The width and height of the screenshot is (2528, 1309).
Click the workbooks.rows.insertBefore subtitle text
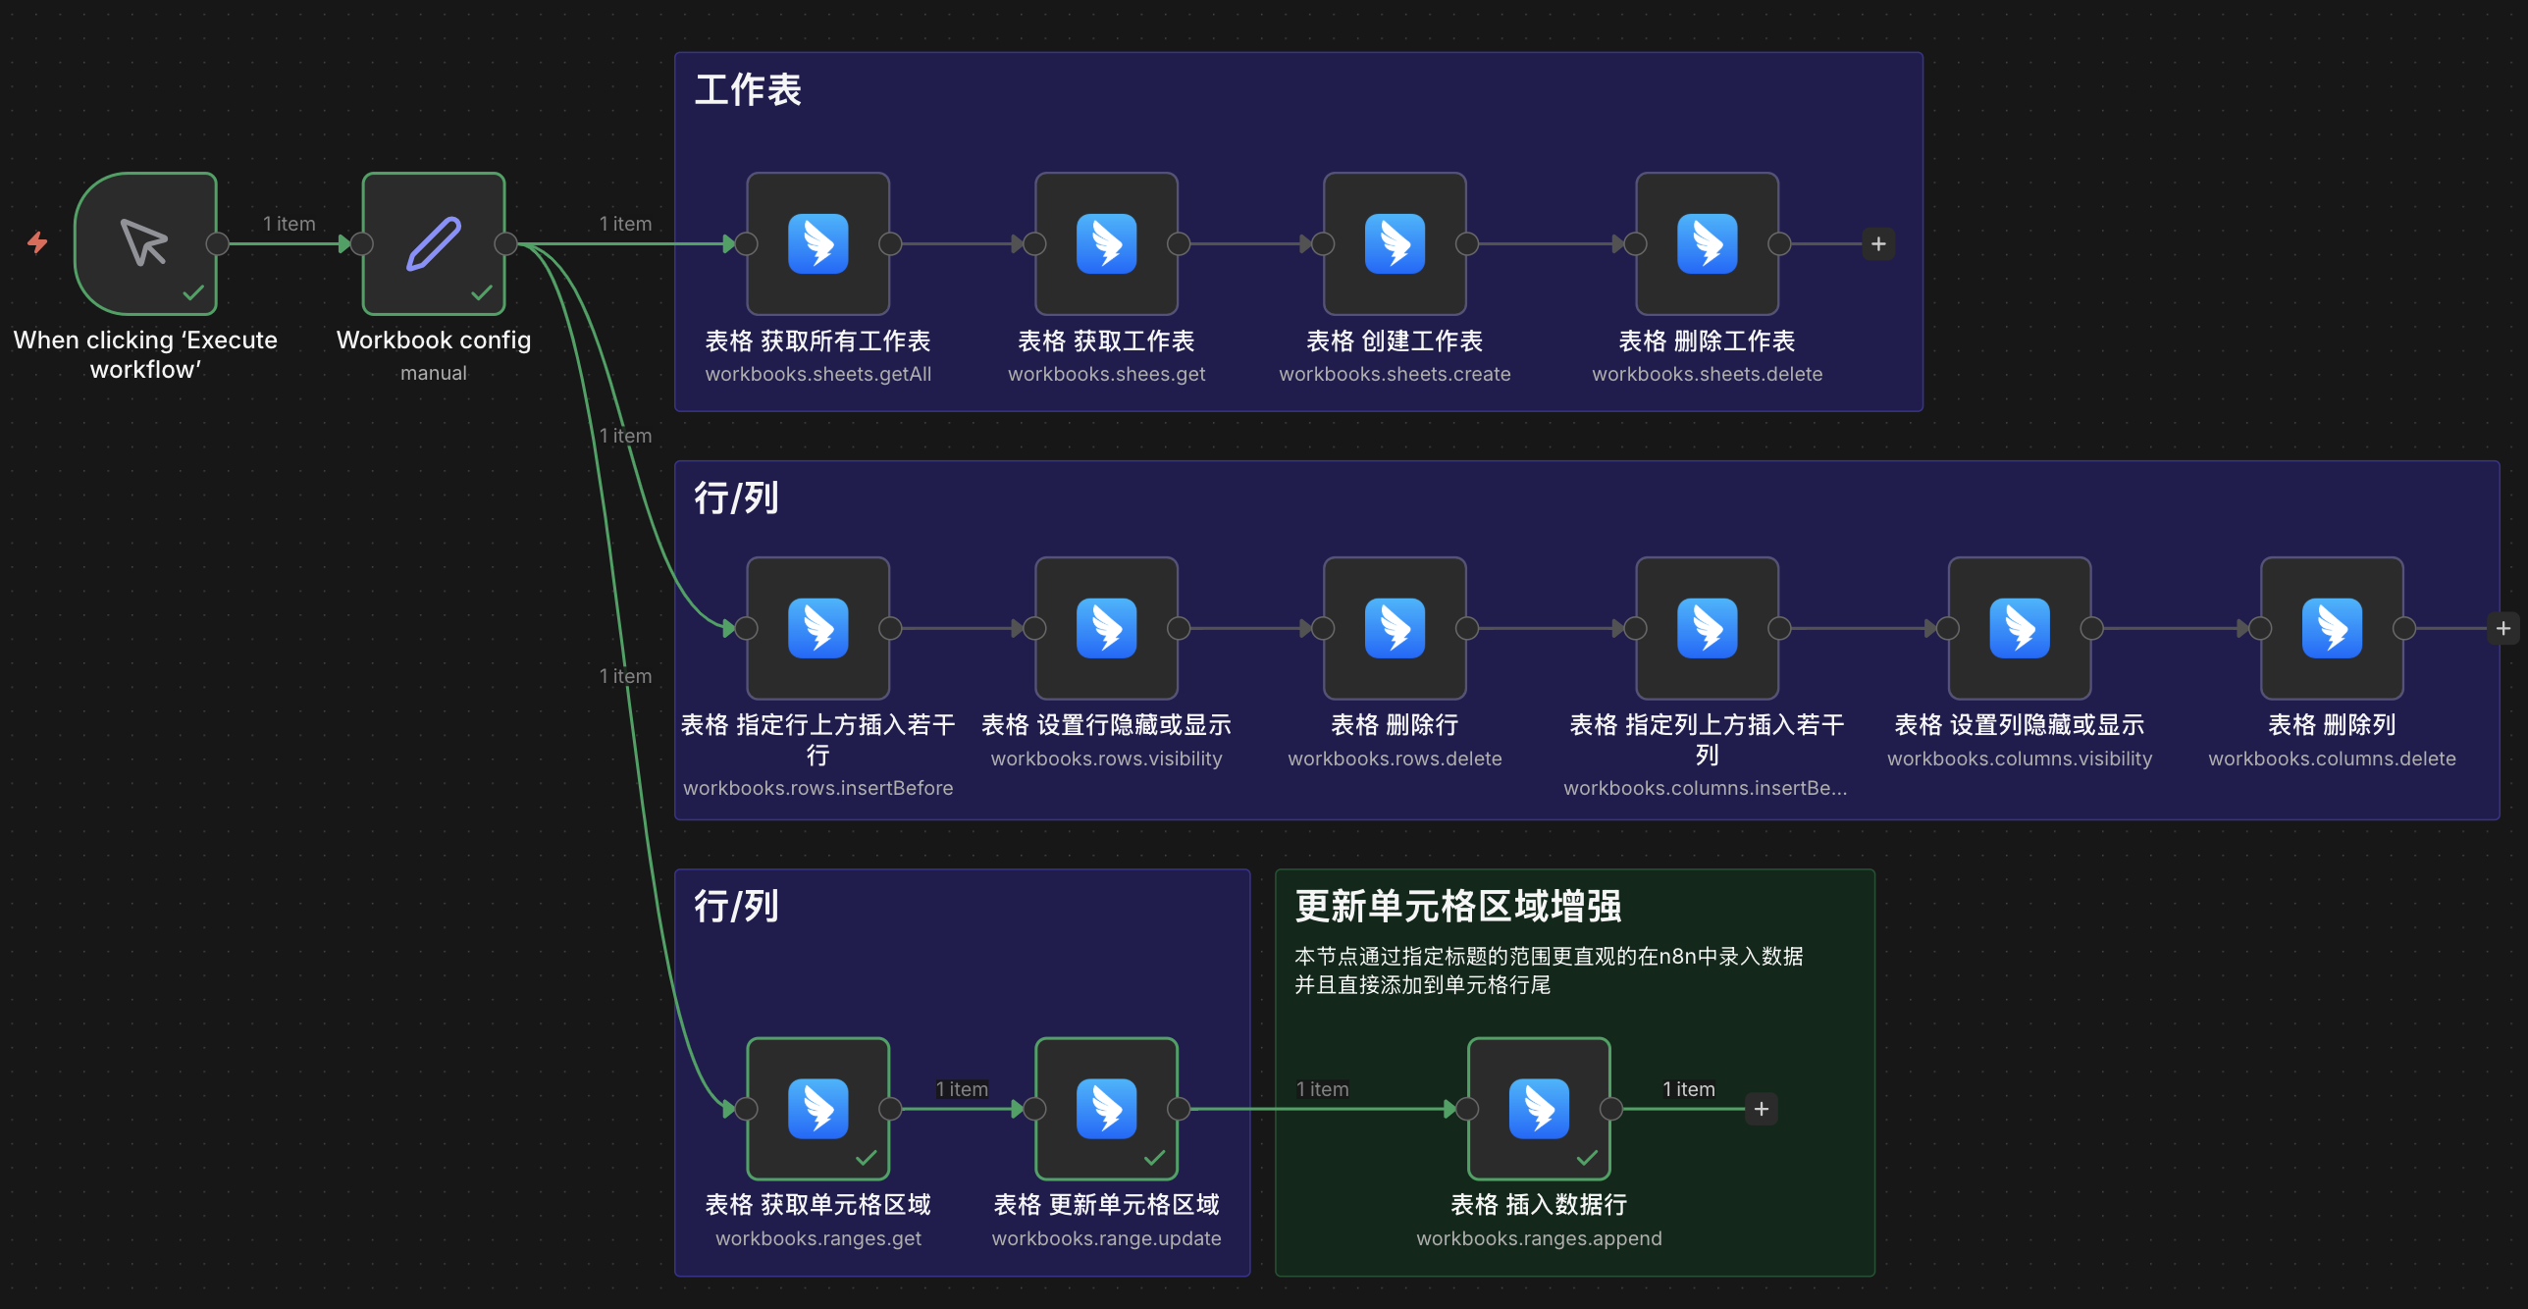(818, 788)
